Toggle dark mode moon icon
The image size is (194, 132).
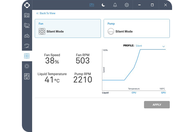[x=103, y=5]
